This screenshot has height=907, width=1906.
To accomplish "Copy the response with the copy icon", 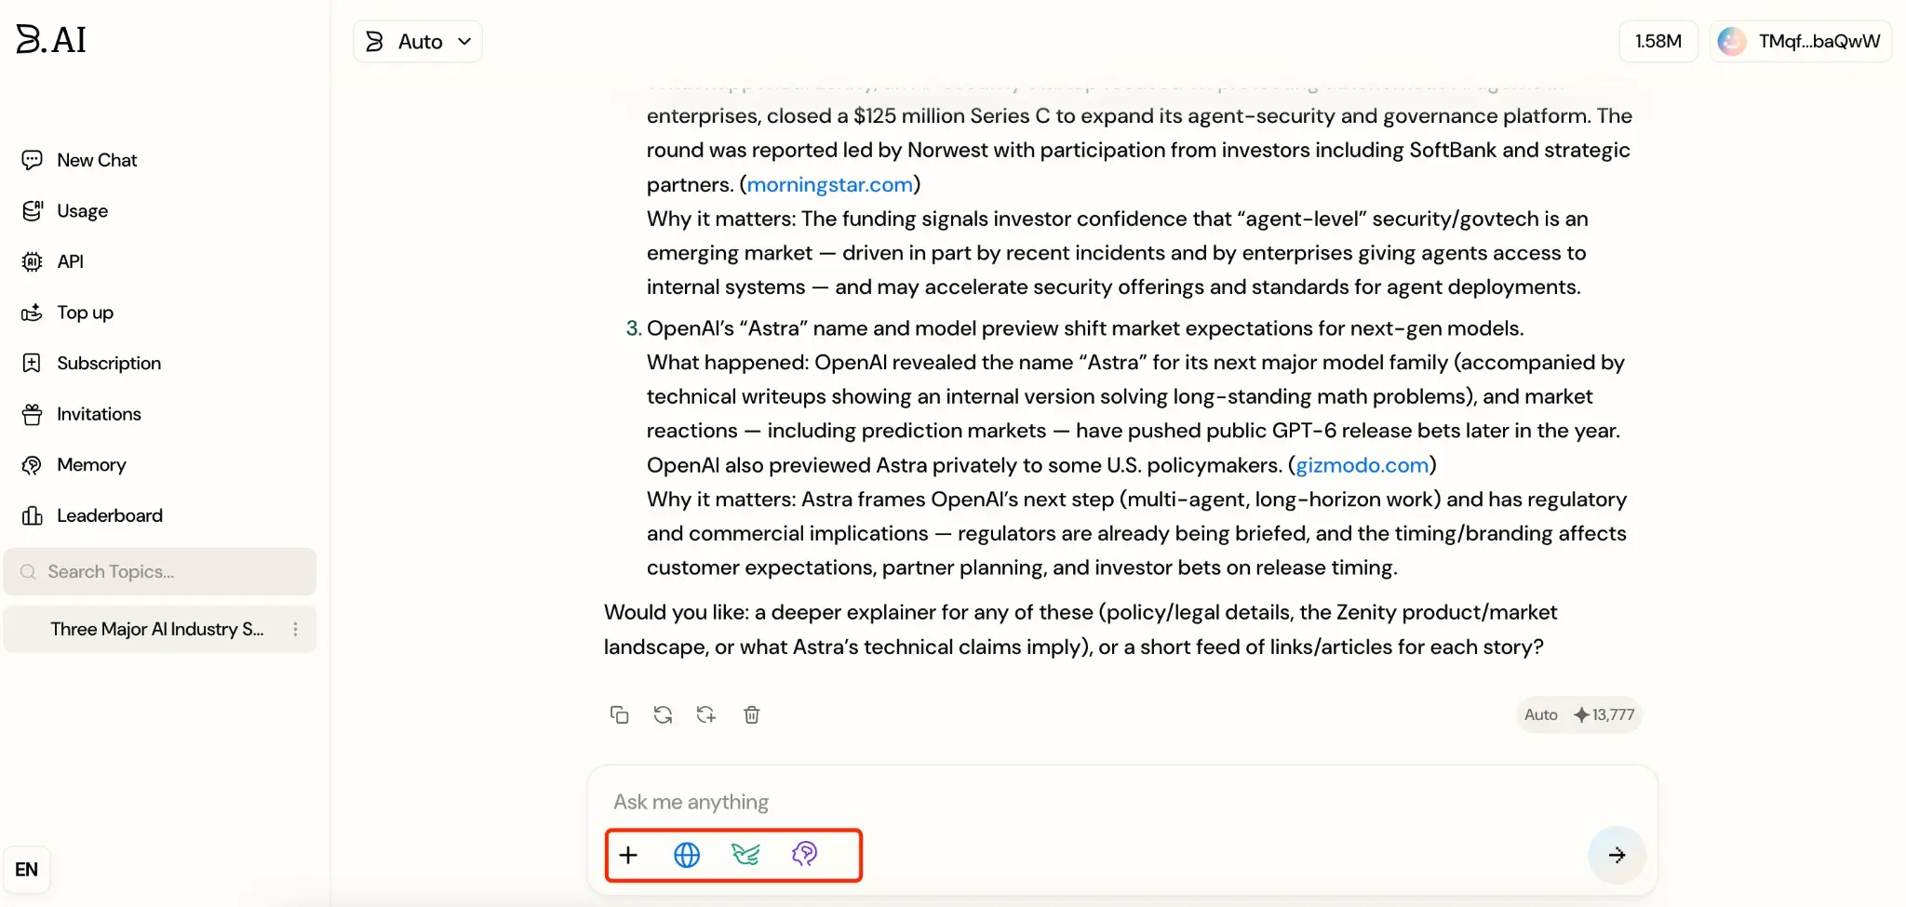I will (x=619, y=714).
